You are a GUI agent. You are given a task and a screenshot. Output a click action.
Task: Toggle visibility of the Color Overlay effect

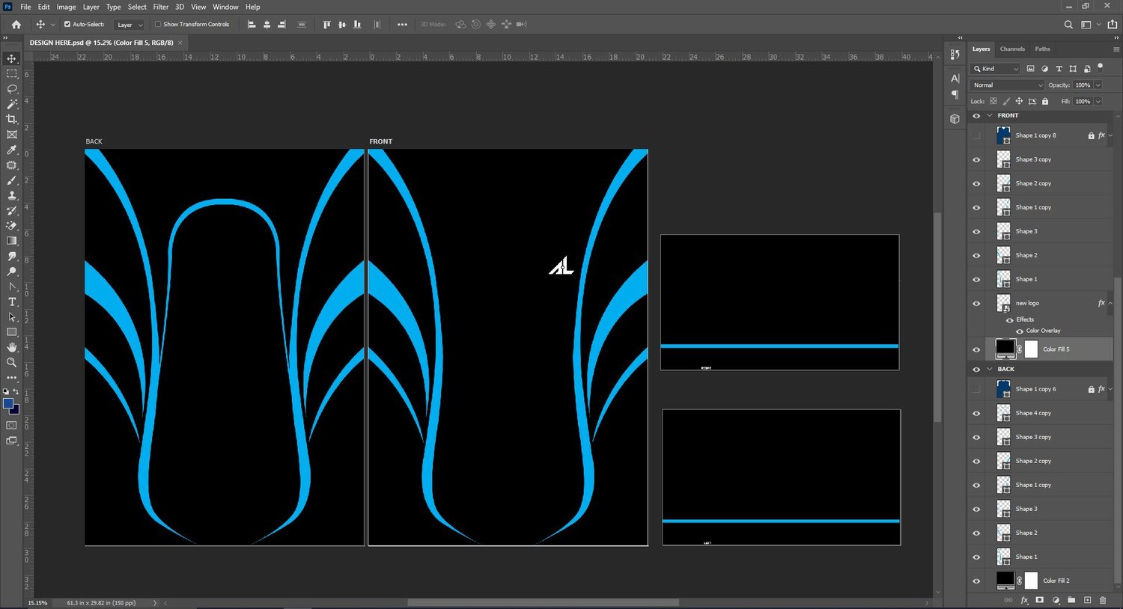click(1019, 331)
